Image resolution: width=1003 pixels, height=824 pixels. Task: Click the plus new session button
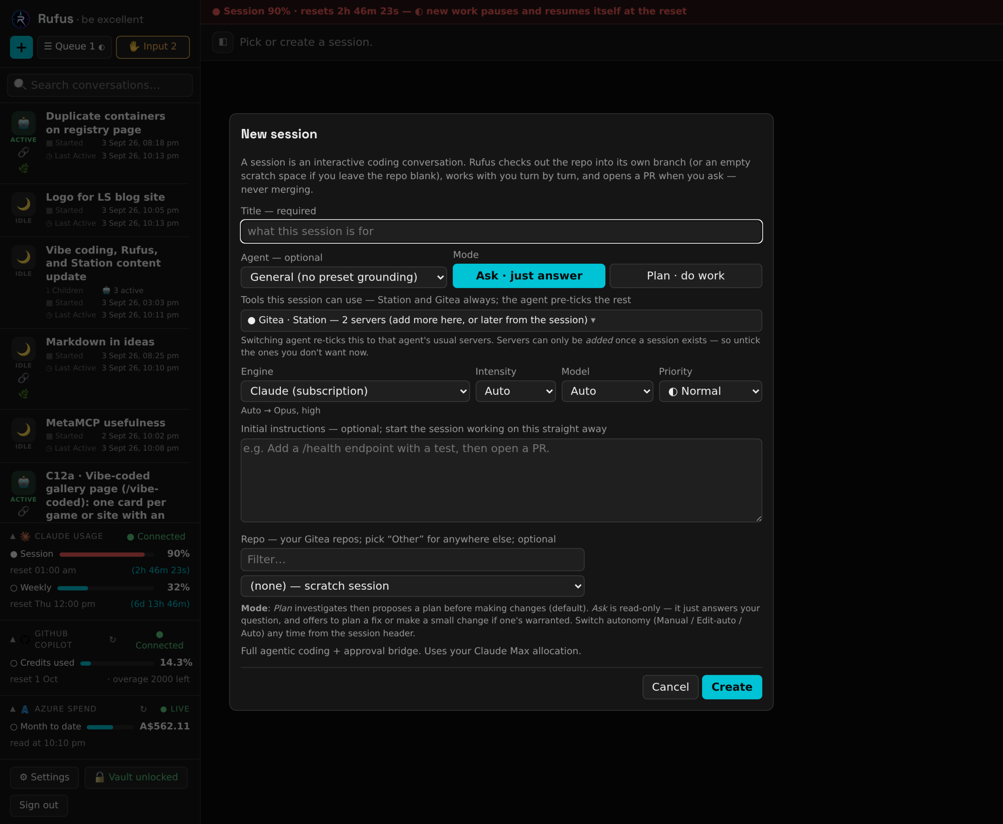[22, 47]
